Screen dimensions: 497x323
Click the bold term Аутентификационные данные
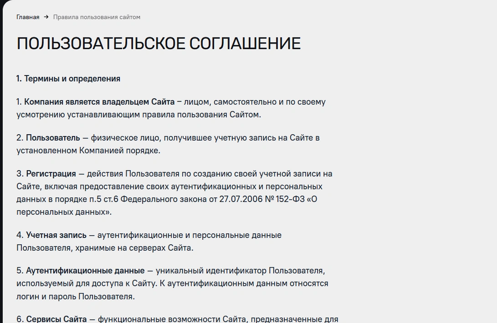coord(85,271)
